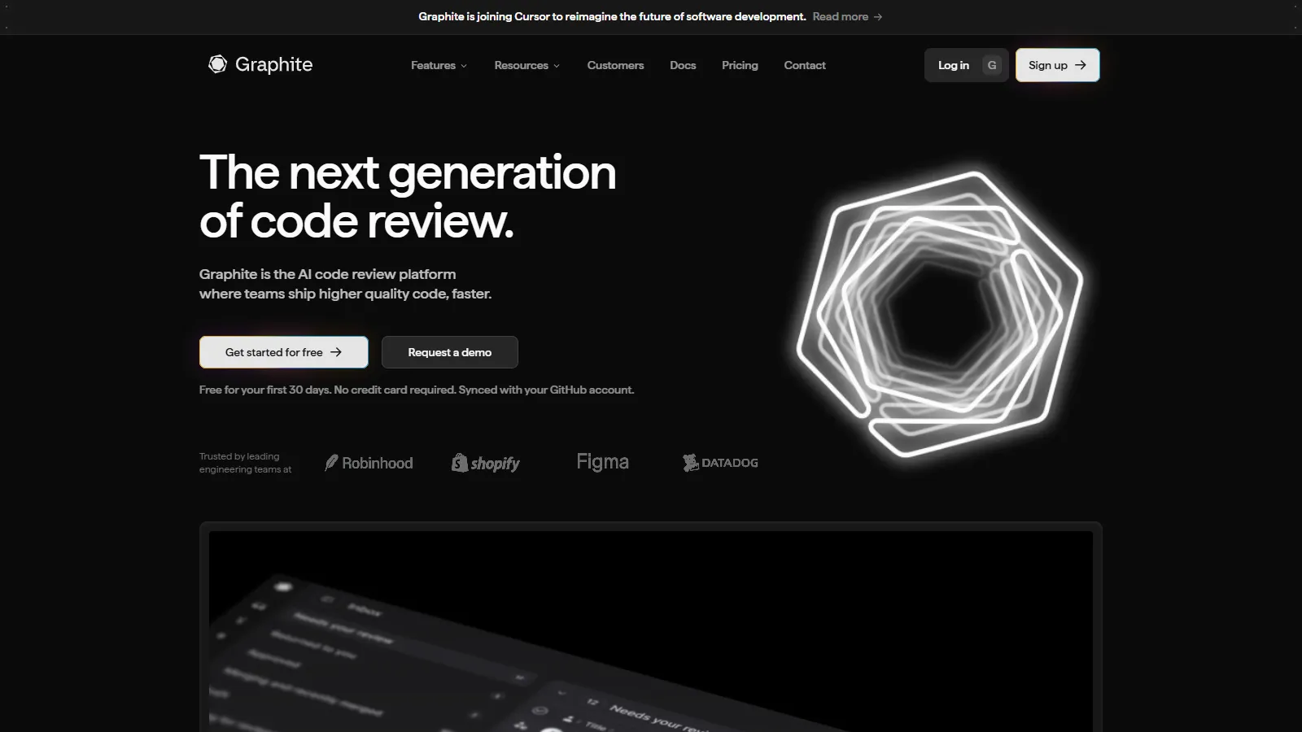1302x732 pixels.
Task: Open the Customers page
Action: 615,65
